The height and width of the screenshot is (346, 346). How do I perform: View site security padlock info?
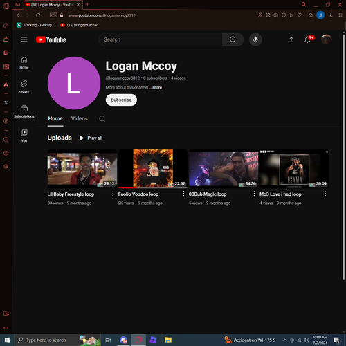coord(62,15)
